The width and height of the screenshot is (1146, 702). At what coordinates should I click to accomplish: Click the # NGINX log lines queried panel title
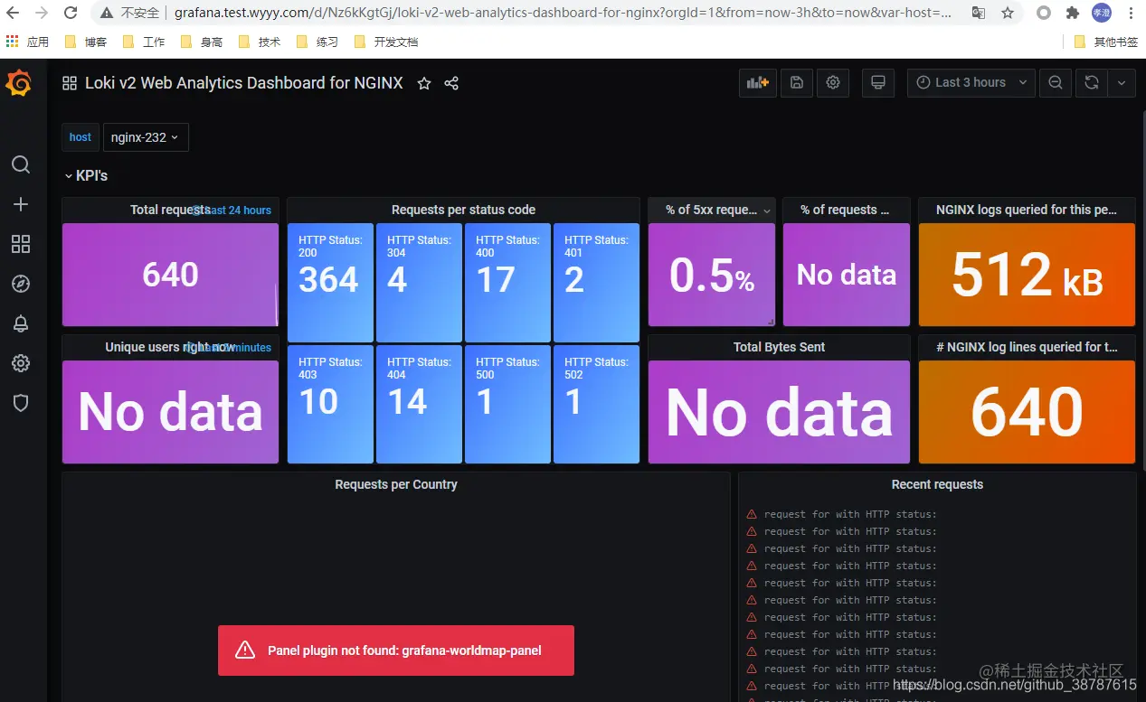tap(1027, 347)
